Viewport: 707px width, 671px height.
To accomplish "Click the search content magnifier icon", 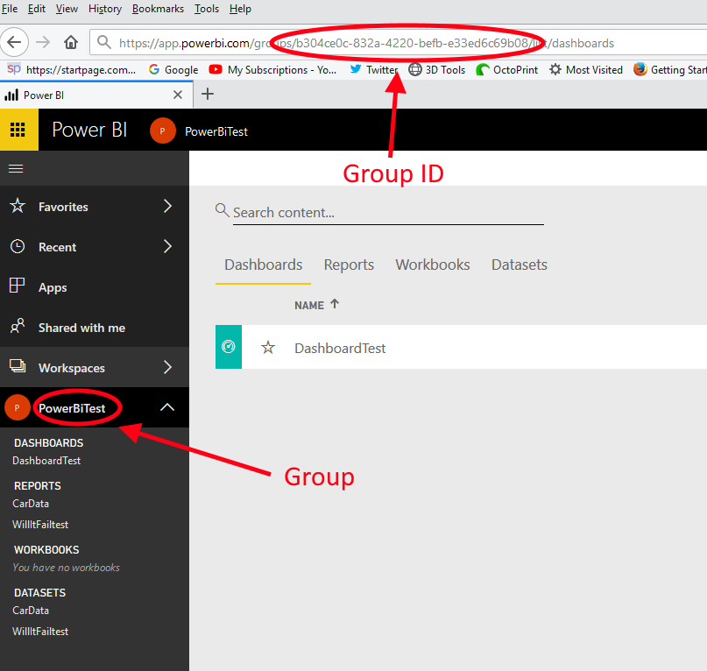I will 222,209.
